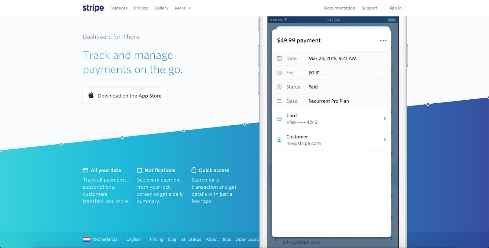Click the calendar icon beside Date
Image resolution: width=489 pixels, height=248 pixels.
pyautogui.click(x=279, y=58)
